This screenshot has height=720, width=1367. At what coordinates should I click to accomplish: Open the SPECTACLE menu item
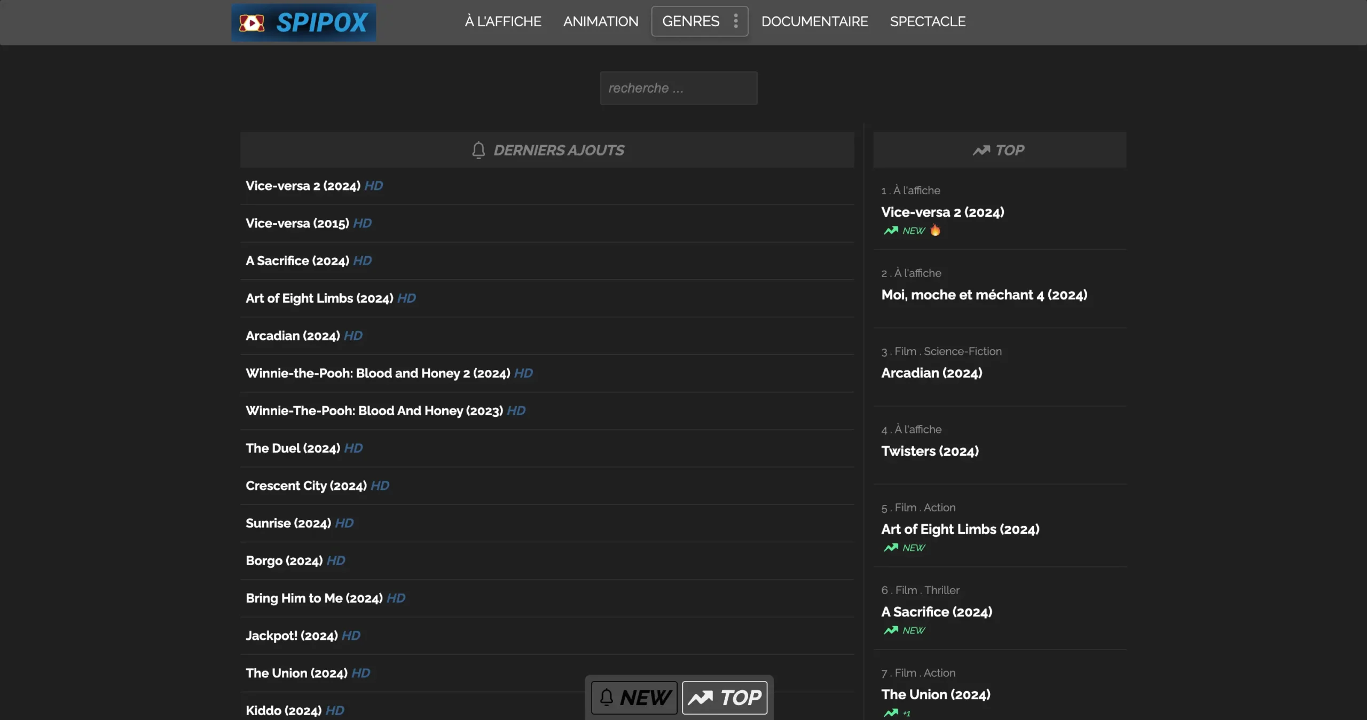coord(928,21)
